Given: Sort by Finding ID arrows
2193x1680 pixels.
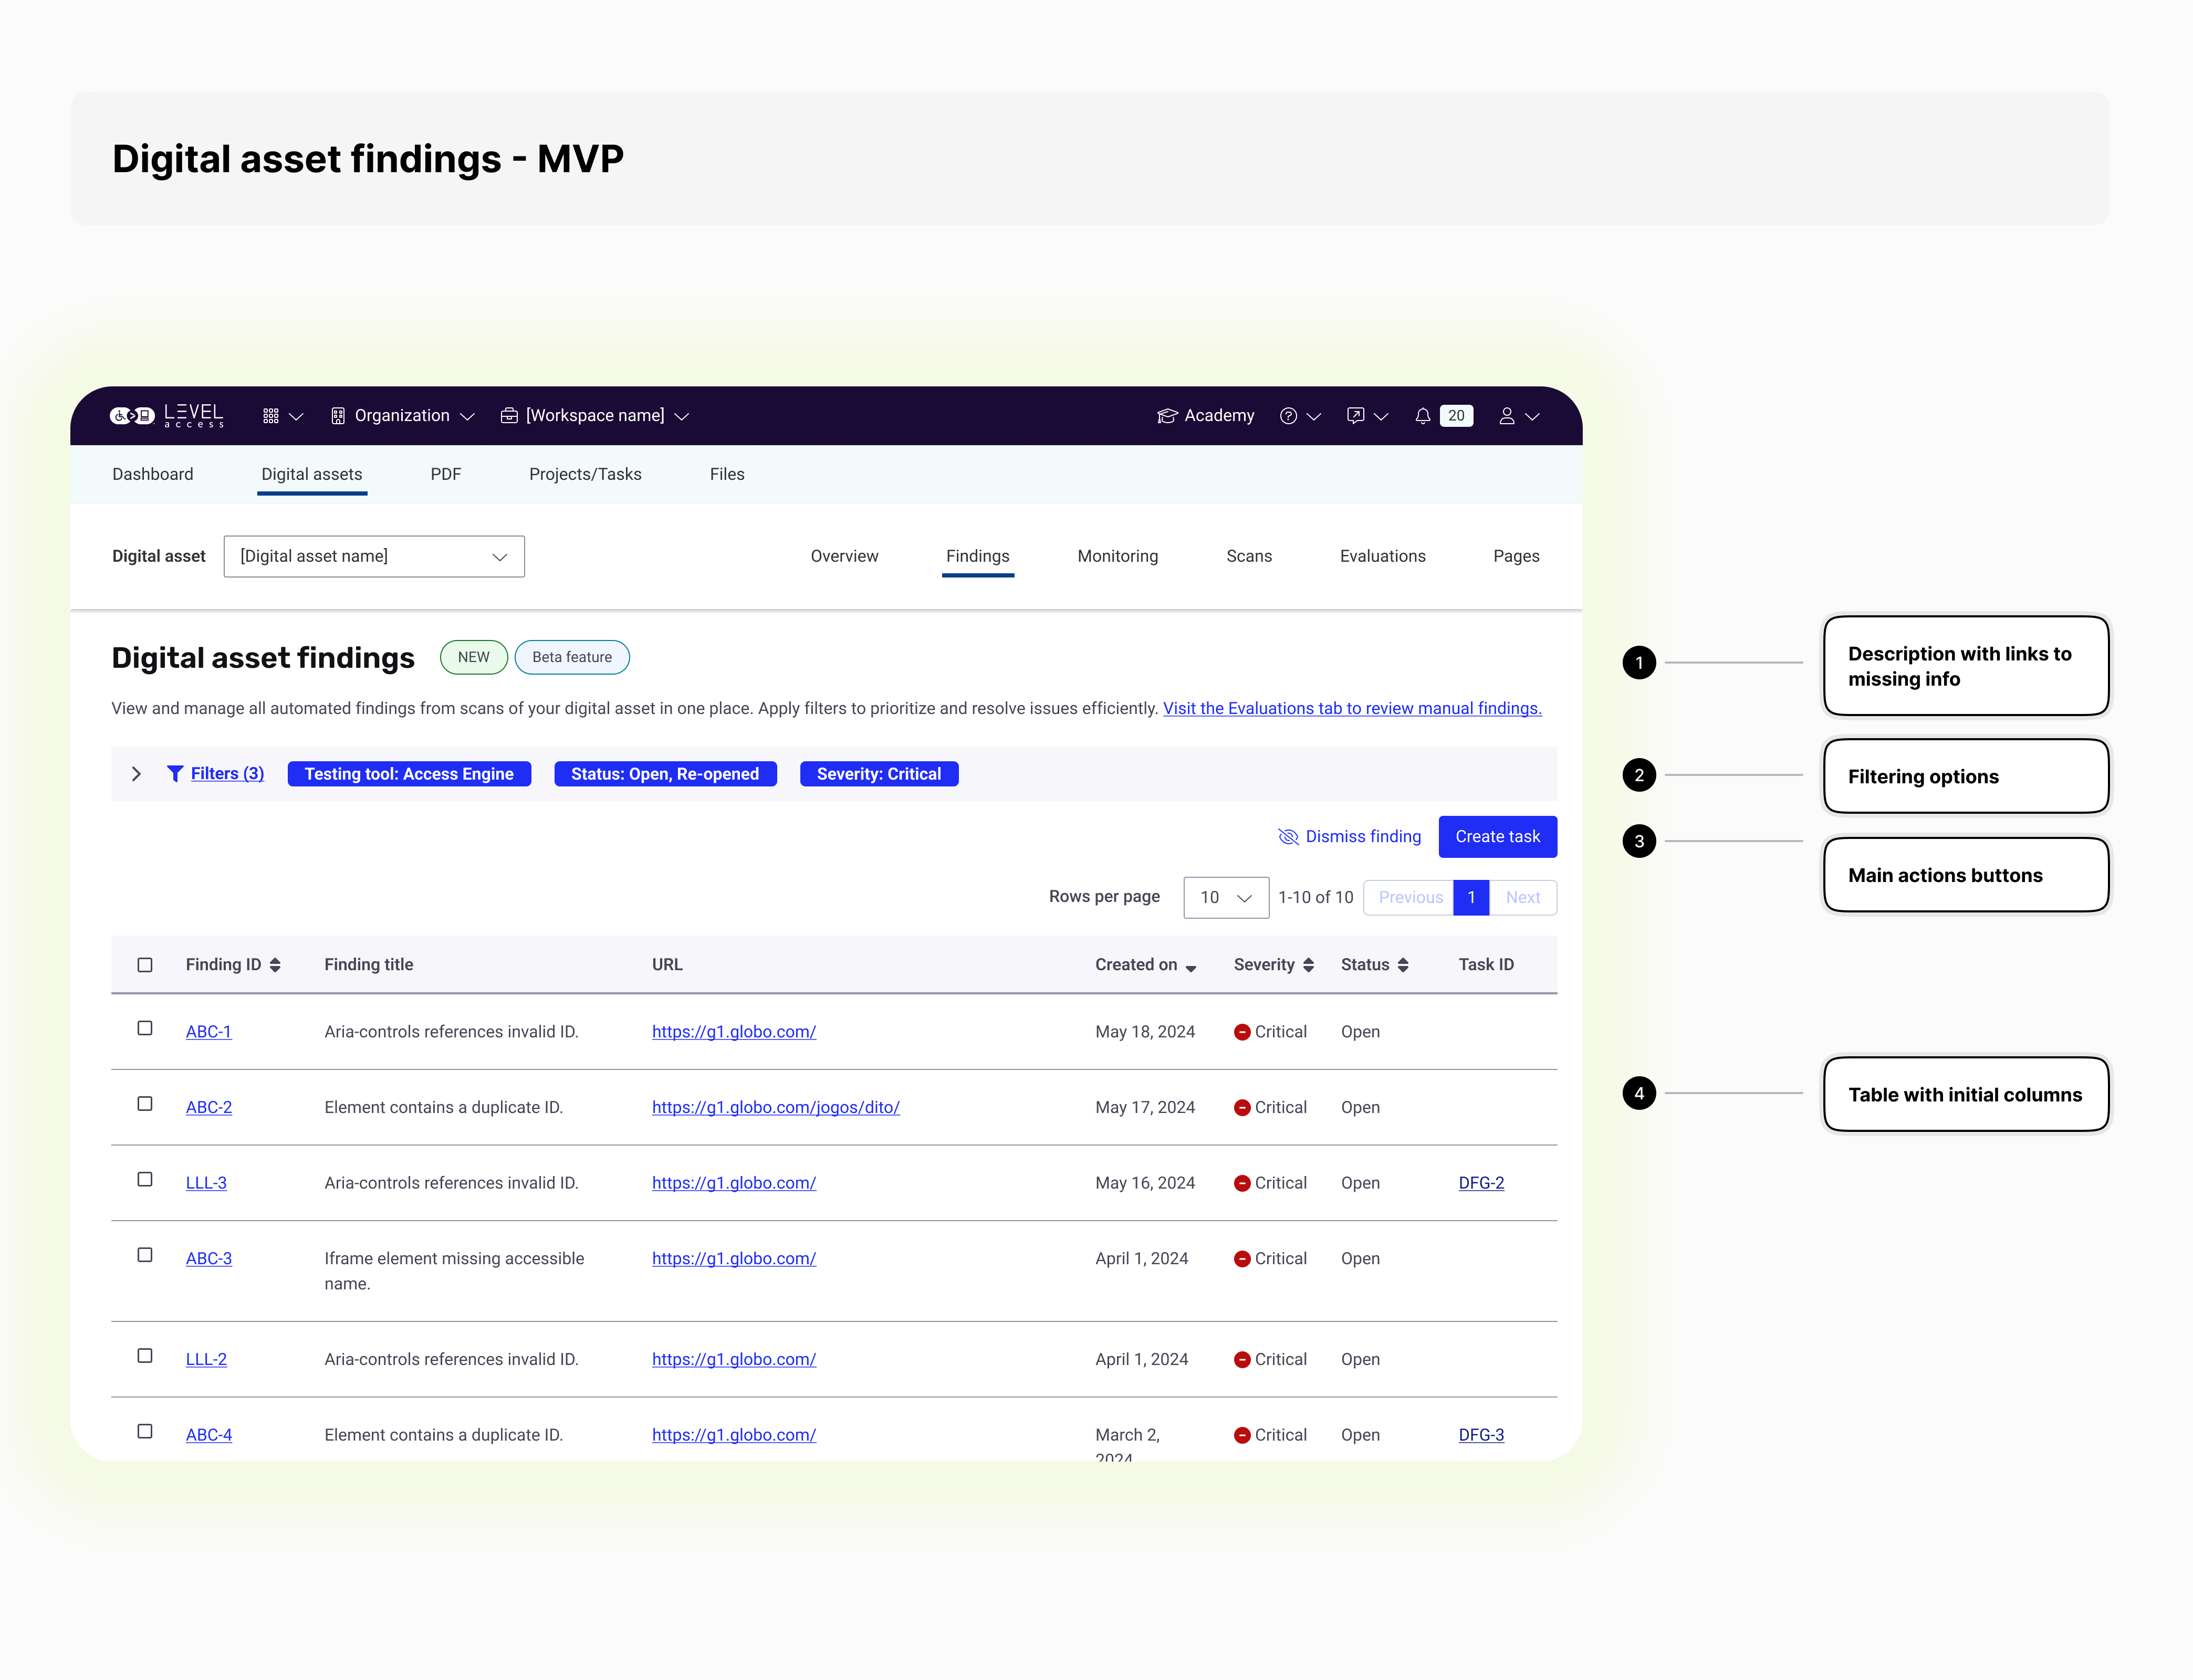Looking at the screenshot, I should click(275, 965).
